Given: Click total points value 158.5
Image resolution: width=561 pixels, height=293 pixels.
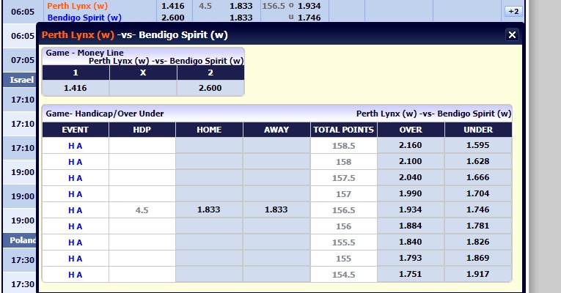Looking at the screenshot, I should pyautogui.click(x=343, y=146).
